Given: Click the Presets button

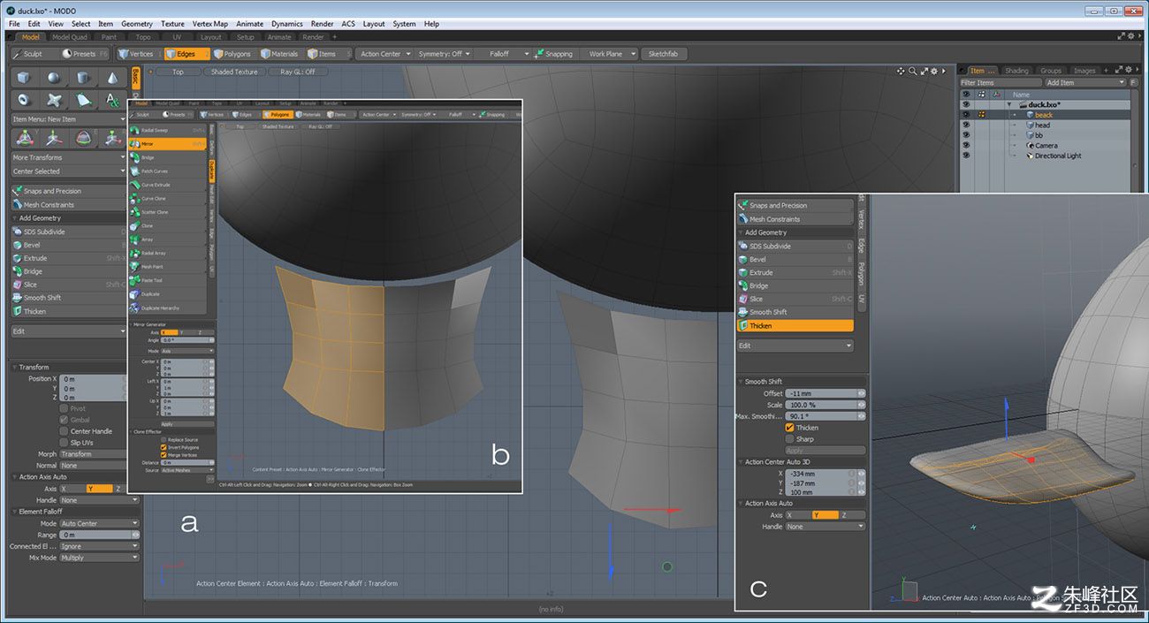Looking at the screenshot, I should (85, 54).
